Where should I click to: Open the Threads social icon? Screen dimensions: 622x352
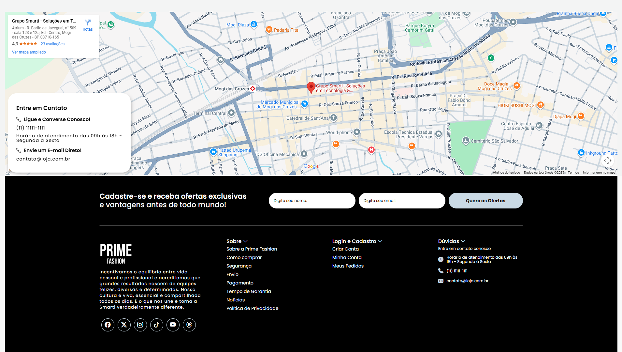(x=189, y=325)
